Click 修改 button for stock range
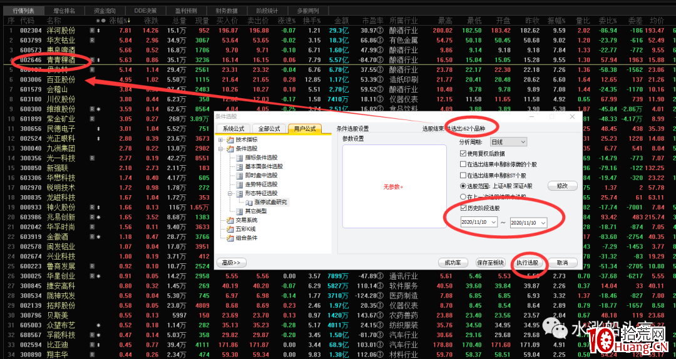The height and width of the screenshot is (359, 676). [x=563, y=186]
